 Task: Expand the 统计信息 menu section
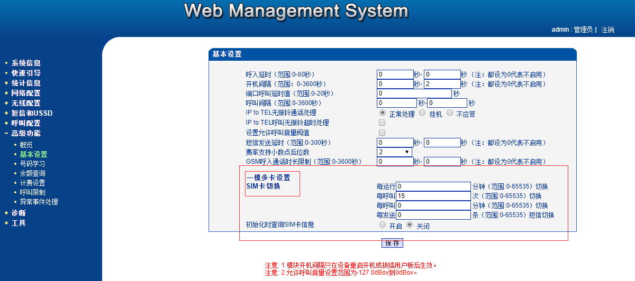26,83
